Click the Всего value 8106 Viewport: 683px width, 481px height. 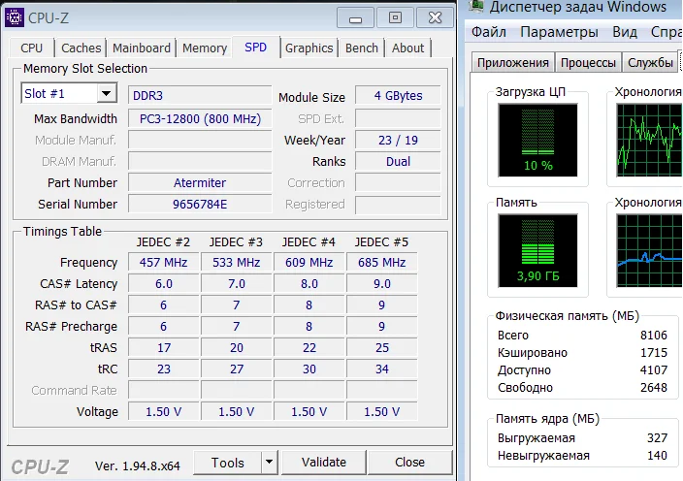tap(653, 336)
